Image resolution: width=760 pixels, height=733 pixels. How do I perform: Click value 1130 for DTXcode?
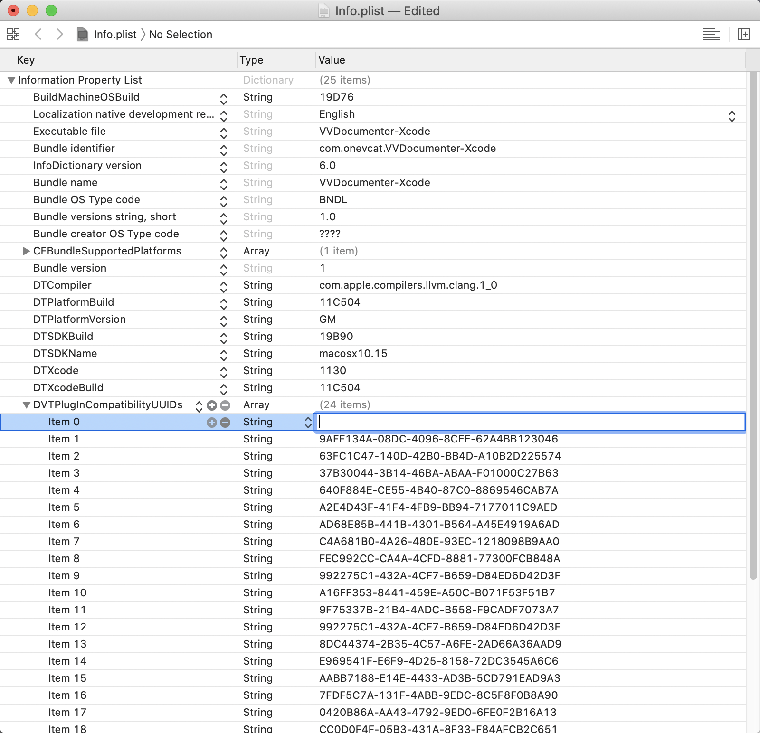point(332,371)
